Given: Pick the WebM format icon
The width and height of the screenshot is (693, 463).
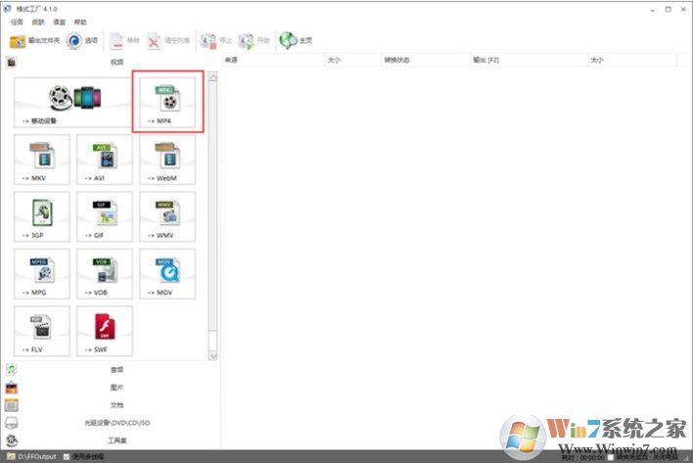Looking at the screenshot, I should [x=167, y=159].
